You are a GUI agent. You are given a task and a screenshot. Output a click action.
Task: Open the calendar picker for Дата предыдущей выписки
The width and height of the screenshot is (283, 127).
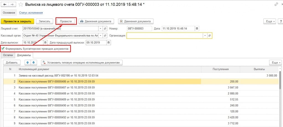[x=109, y=43]
